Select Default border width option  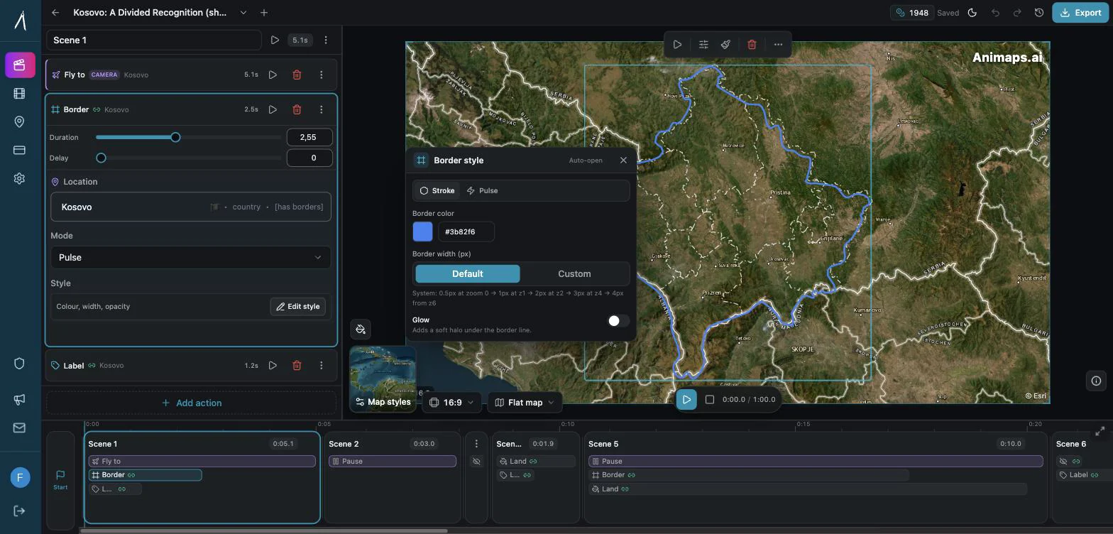click(x=468, y=273)
